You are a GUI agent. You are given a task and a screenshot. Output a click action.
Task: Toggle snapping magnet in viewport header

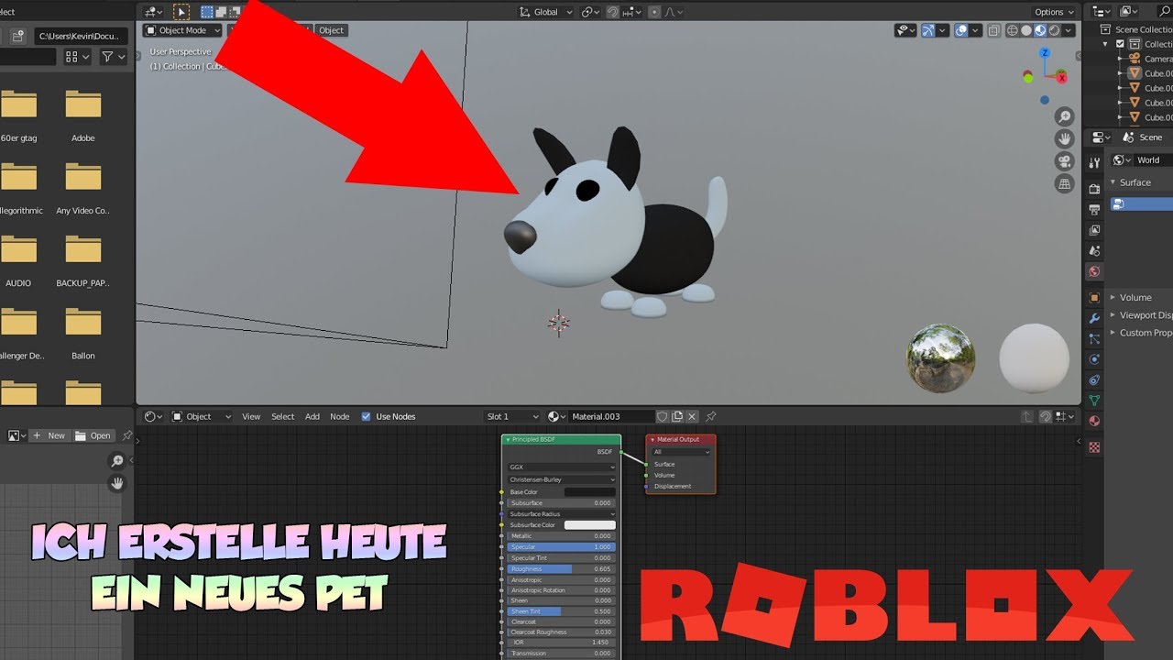612,12
